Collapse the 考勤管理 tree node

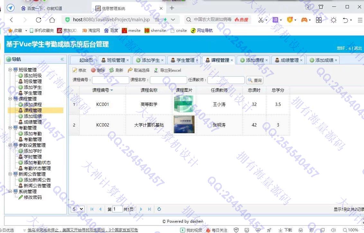point(10,128)
